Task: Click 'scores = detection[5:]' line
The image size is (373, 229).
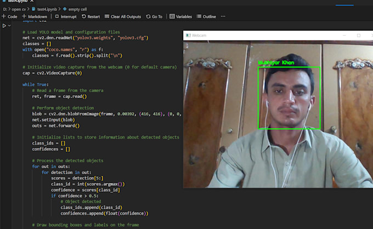Action: (77, 178)
